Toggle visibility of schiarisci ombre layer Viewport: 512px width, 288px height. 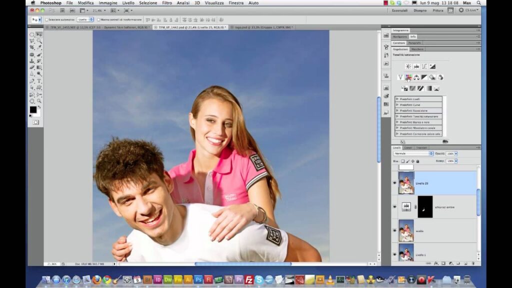click(x=394, y=207)
